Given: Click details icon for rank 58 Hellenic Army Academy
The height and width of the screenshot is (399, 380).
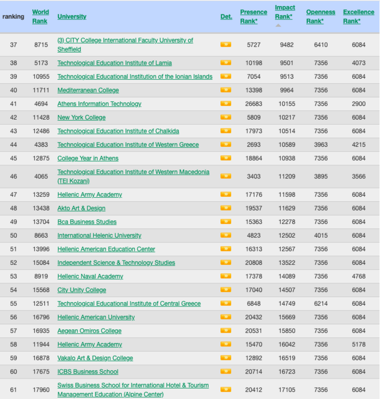Looking at the screenshot, I should click(226, 344).
